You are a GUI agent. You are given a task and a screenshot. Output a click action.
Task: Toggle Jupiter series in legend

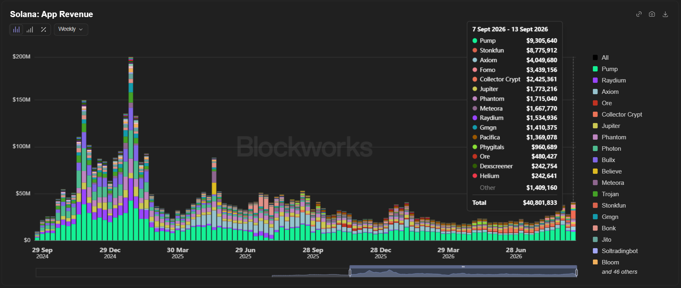coord(606,126)
